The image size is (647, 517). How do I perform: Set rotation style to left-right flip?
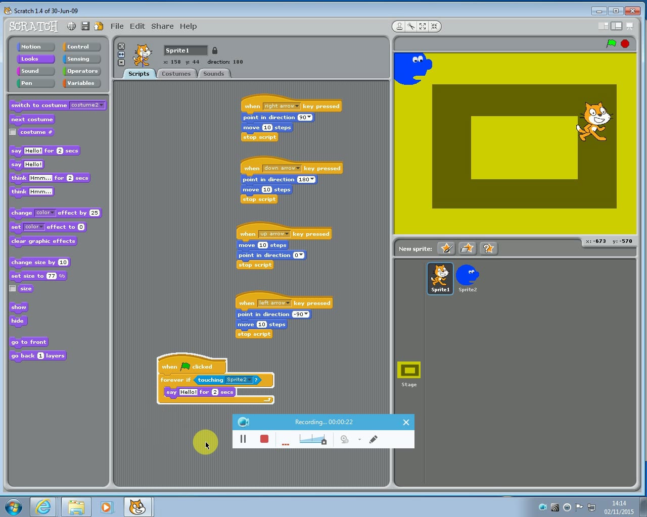[121, 55]
